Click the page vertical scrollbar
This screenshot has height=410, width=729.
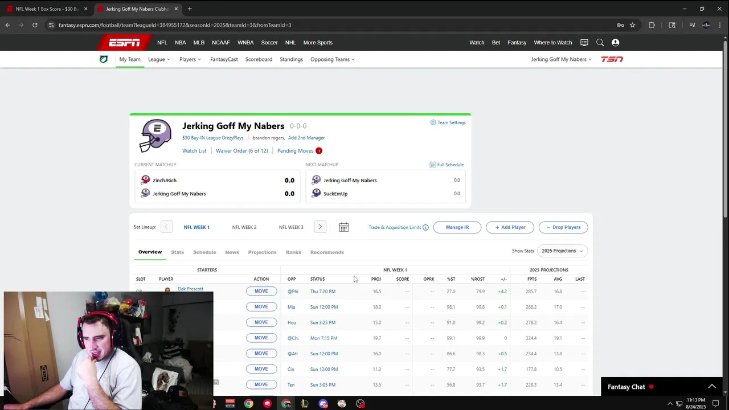726,128
